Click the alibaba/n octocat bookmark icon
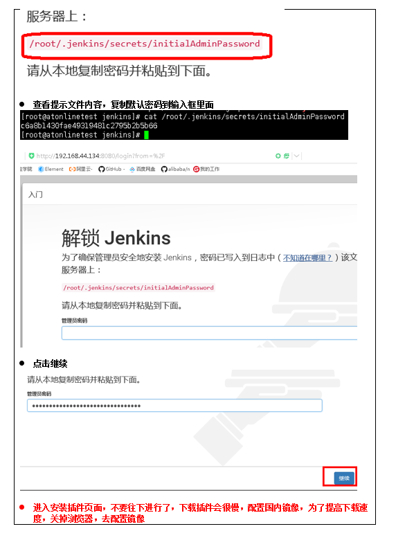Viewport: 396px width, 549px height. pyautogui.click(x=164, y=169)
